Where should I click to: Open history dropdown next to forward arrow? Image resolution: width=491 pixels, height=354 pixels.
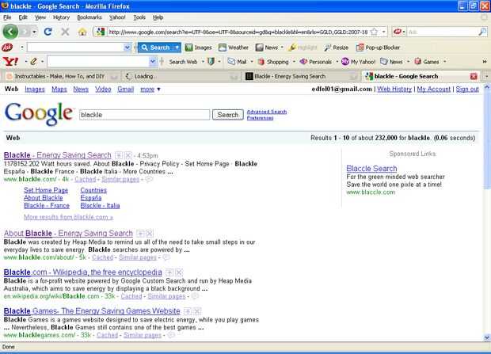point(34,32)
